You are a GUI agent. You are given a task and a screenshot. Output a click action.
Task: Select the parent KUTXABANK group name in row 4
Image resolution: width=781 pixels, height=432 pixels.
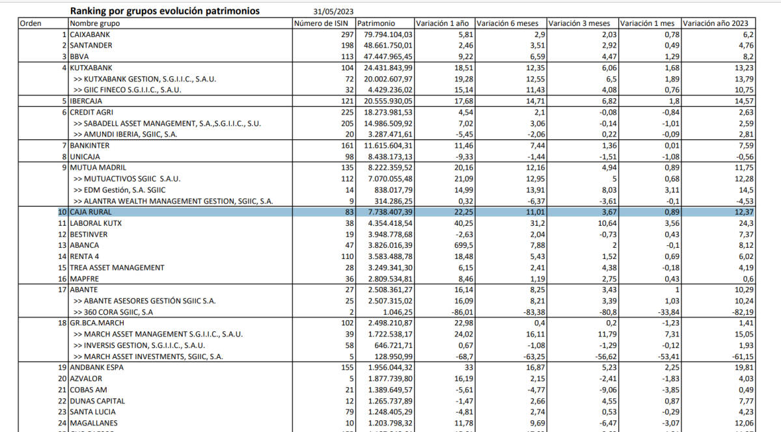[90, 68]
